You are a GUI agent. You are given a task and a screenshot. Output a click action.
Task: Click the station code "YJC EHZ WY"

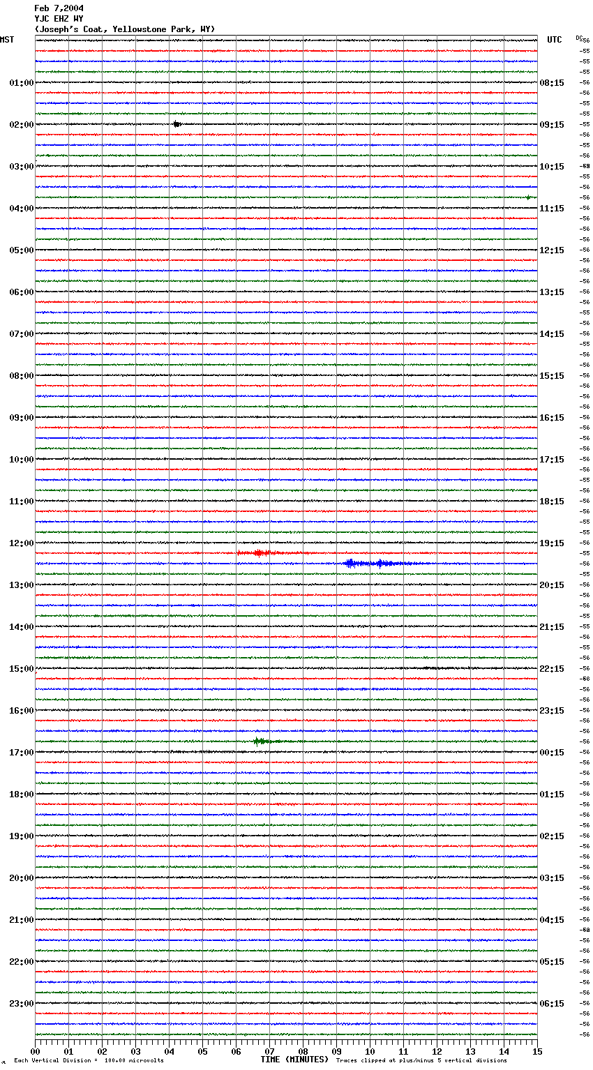[59, 19]
